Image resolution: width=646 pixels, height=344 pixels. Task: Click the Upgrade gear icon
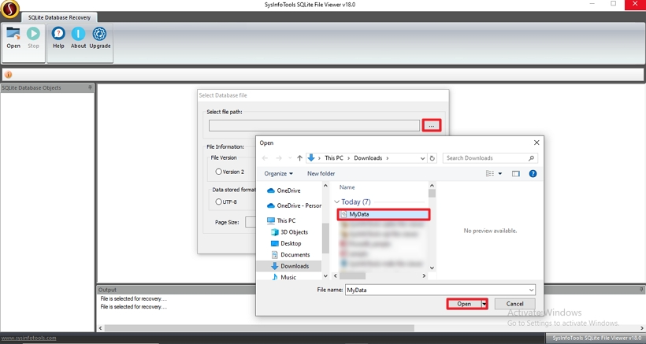[100, 36]
